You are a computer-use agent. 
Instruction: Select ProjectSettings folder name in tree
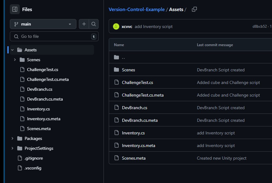[x=39, y=148]
